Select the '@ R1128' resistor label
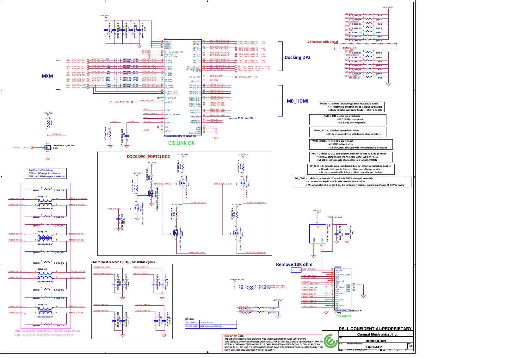This screenshot has height=358, width=506. pyautogui.click(x=272, y=313)
